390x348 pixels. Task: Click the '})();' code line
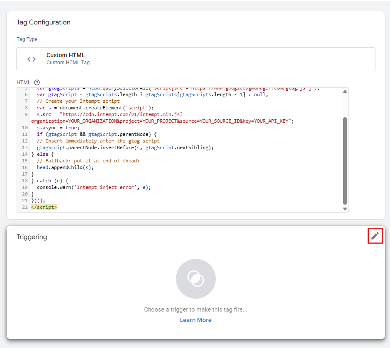pos(38,201)
